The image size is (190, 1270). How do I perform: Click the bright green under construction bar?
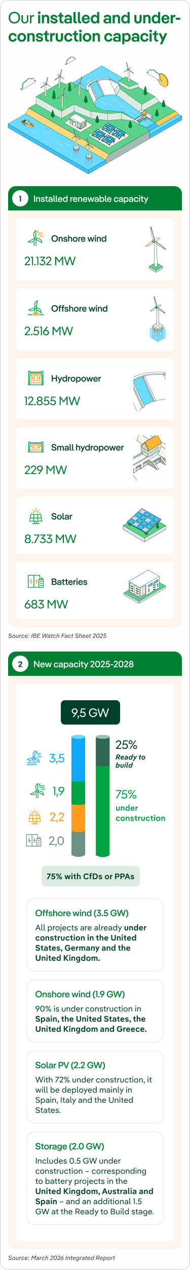(102, 811)
